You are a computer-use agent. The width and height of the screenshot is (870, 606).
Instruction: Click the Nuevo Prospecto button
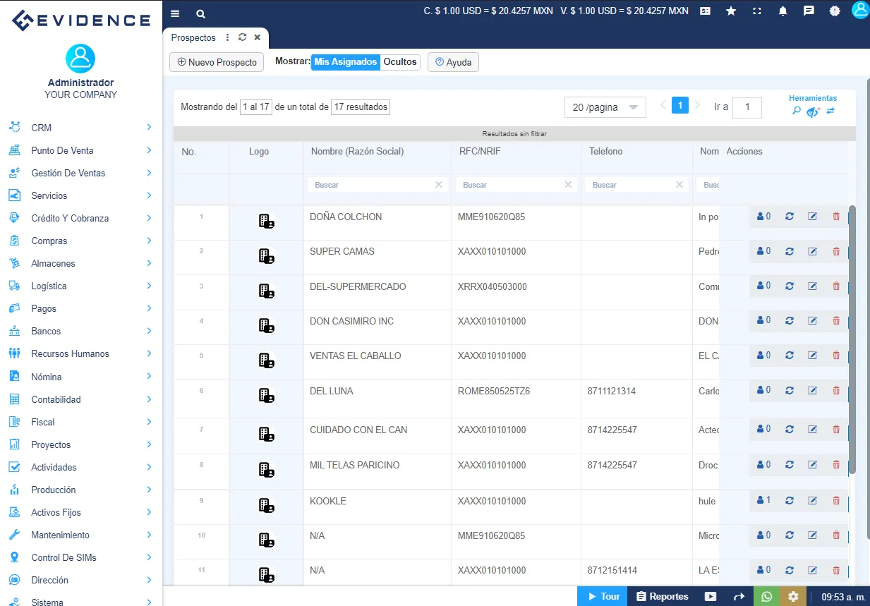[x=216, y=62]
